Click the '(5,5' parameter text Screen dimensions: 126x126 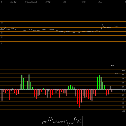(65, 2)
